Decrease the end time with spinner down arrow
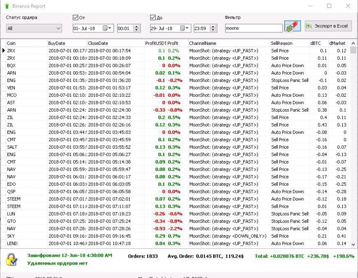The height and width of the screenshot is (278, 358). pos(213,30)
